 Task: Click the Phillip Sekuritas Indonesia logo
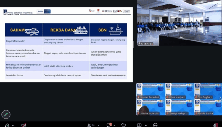pos(18,12)
